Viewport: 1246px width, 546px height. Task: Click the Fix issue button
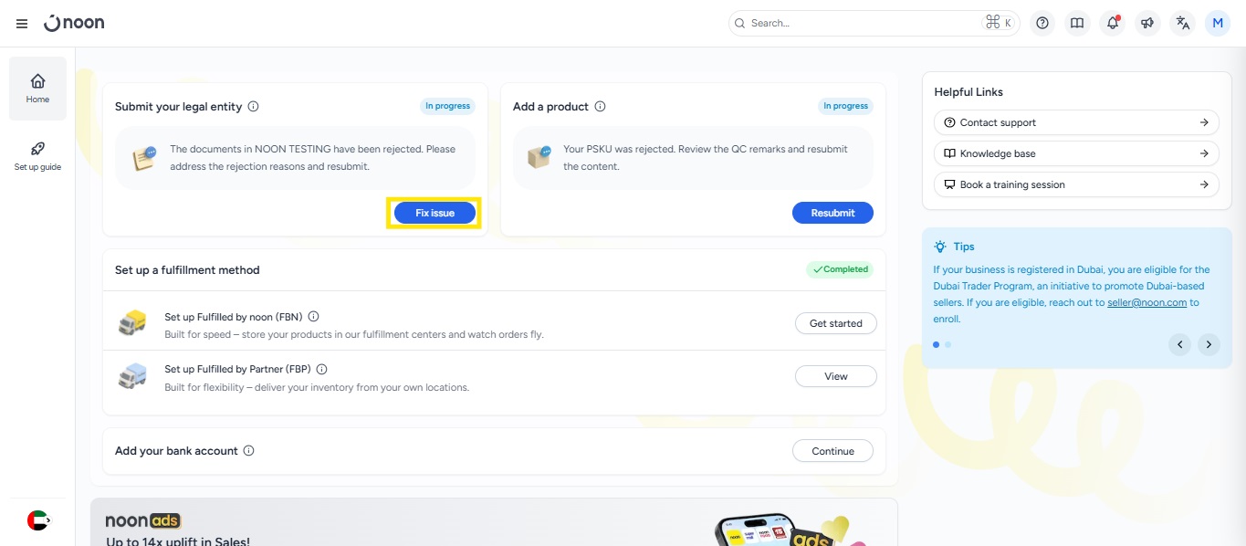435,213
